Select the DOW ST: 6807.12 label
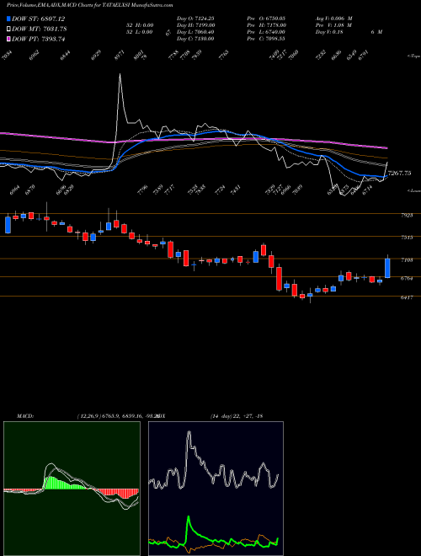The width and height of the screenshot is (421, 556). (38, 19)
